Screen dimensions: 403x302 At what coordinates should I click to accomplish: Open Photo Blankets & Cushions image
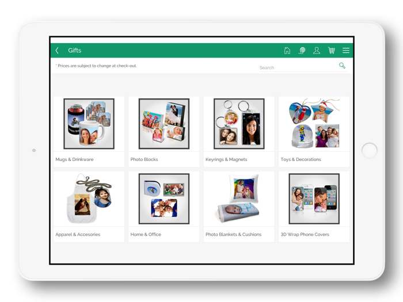pos(239,198)
